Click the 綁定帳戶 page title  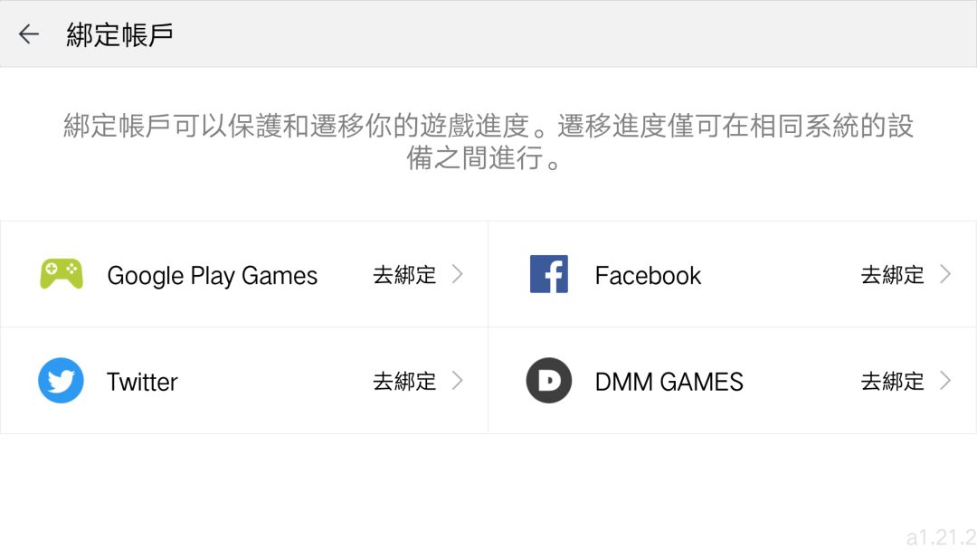click(119, 35)
